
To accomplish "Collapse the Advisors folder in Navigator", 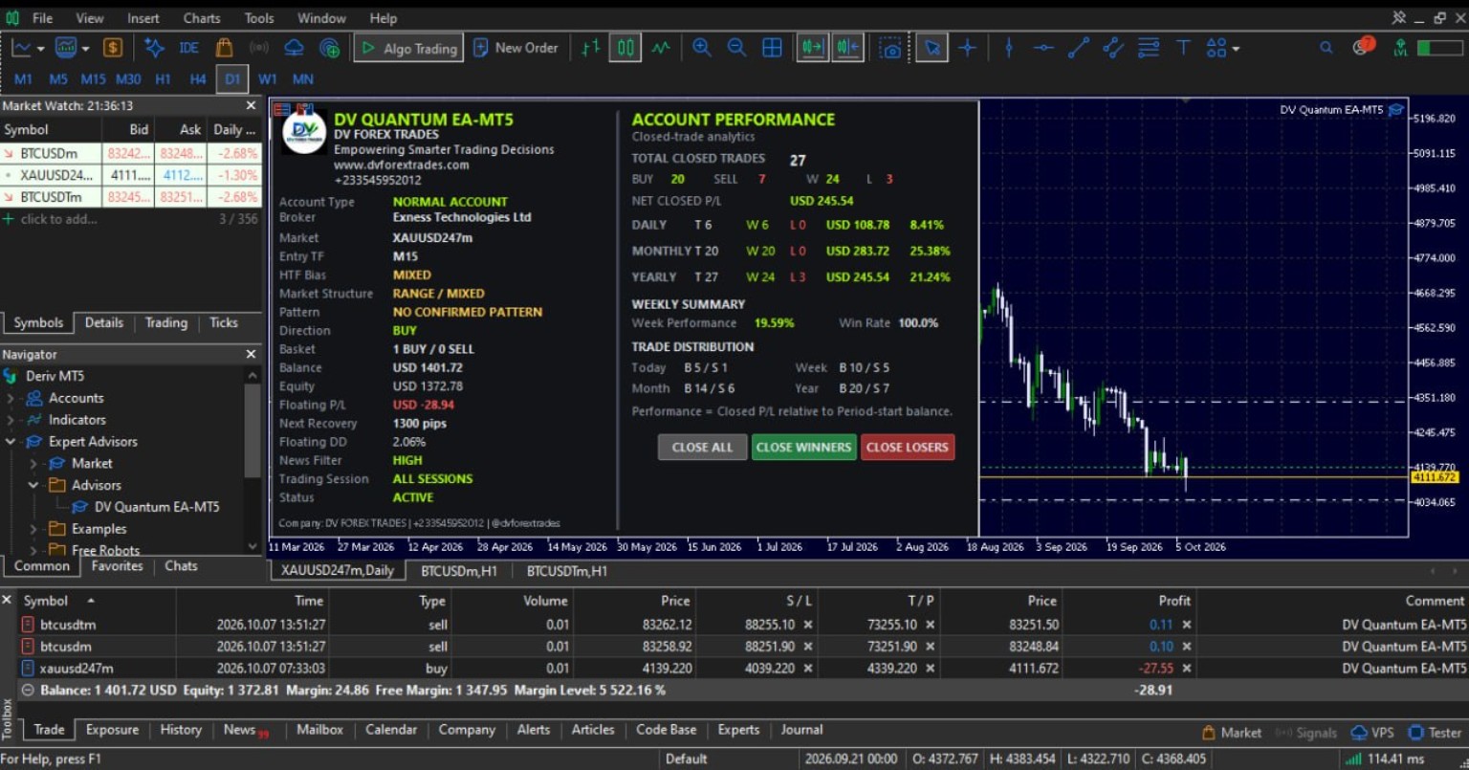I will [x=33, y=485].
